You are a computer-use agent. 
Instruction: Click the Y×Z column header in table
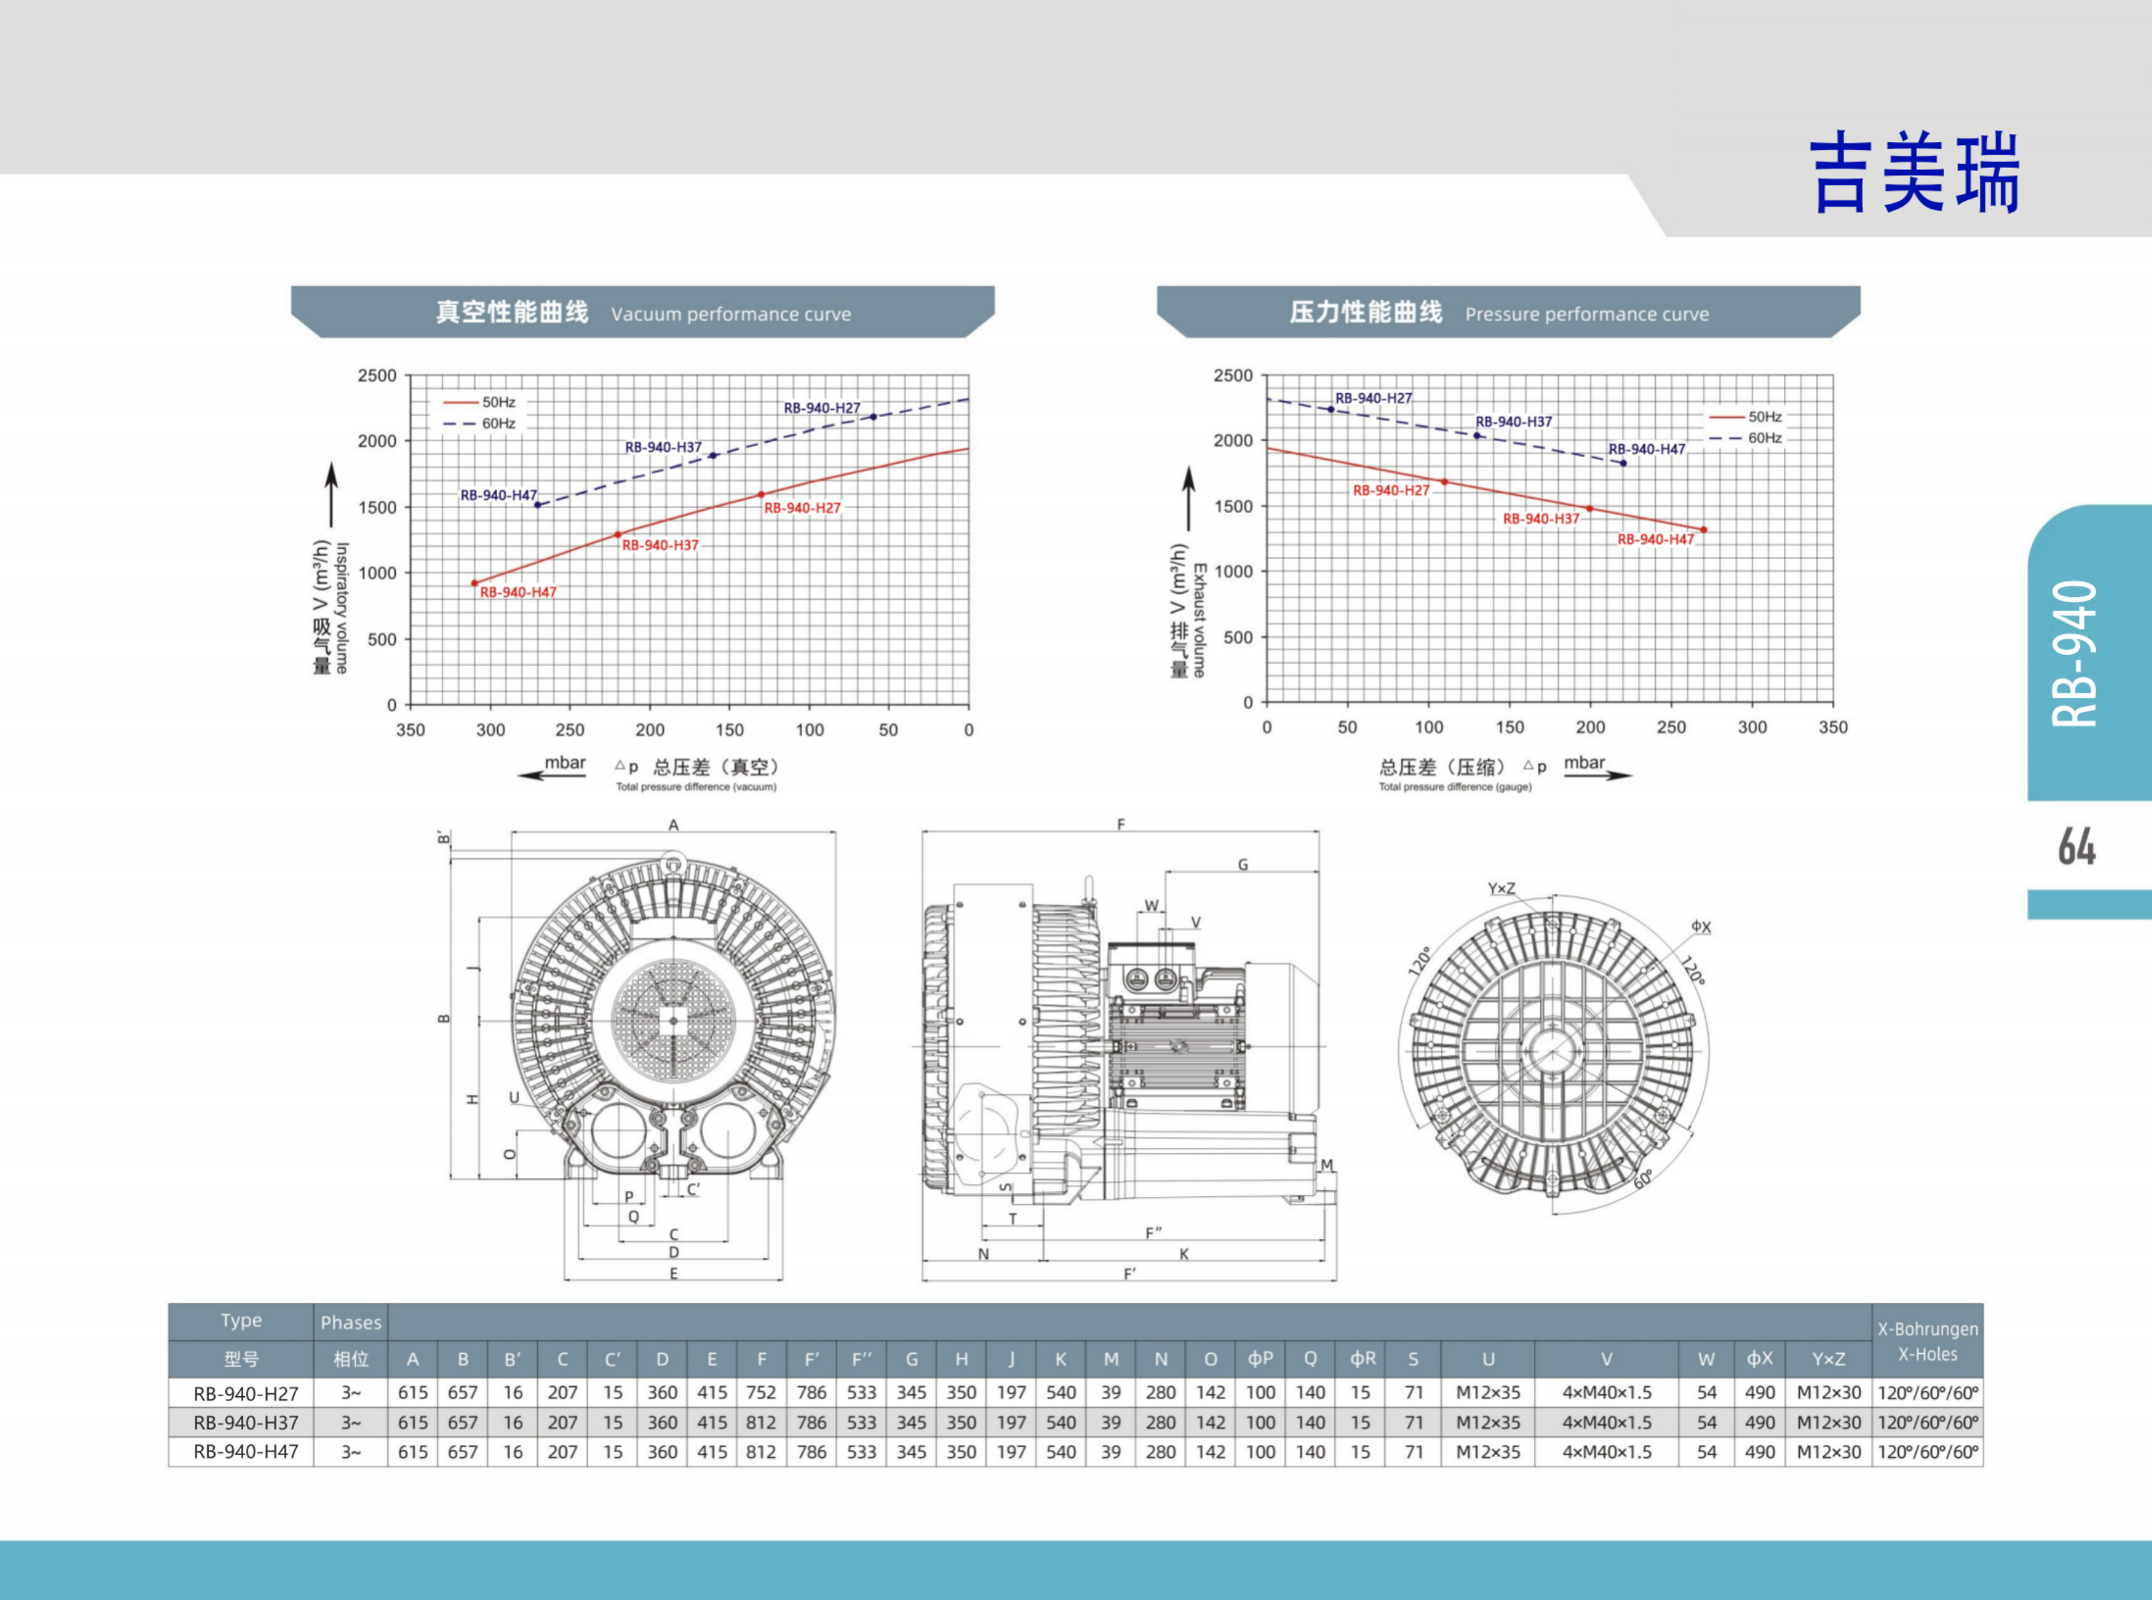click(x=1828, y=1359)
